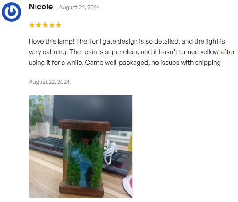Screen dimensions: 238x202
Task: Click the monitor shown in review photo
Action: click(x=92, y=111)
